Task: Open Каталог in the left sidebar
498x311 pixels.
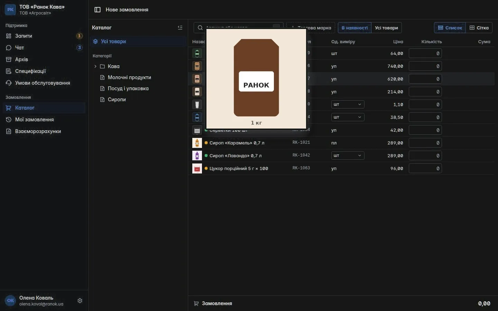Action: (x=44, y=108)
